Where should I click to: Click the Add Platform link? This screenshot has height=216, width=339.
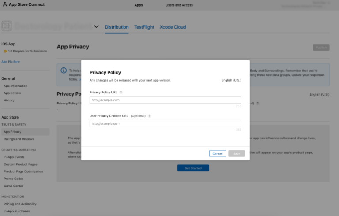point(11,62)
